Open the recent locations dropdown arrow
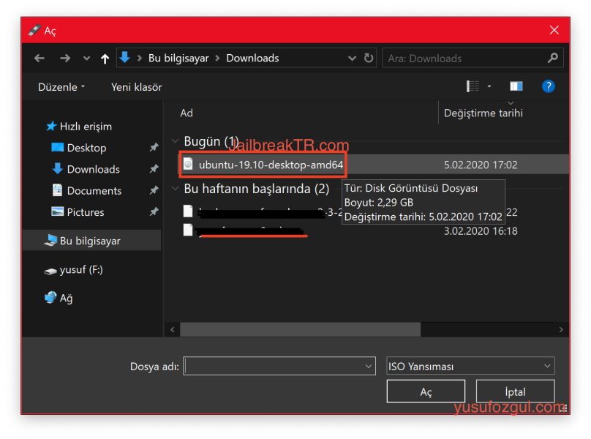The width and height of the screenshot is (591, 439). pos(86,59)
